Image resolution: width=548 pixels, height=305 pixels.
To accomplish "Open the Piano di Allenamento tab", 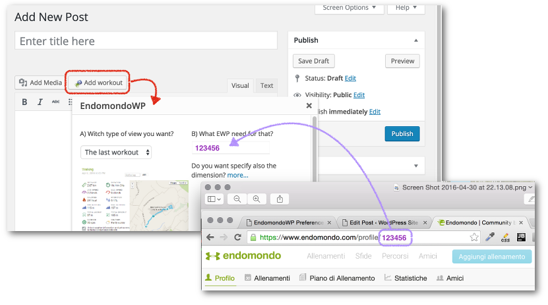I will (x=337, y=278).
